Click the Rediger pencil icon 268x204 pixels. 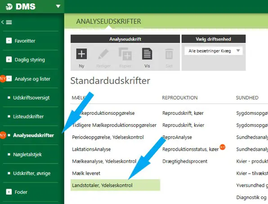click(103, 54)
